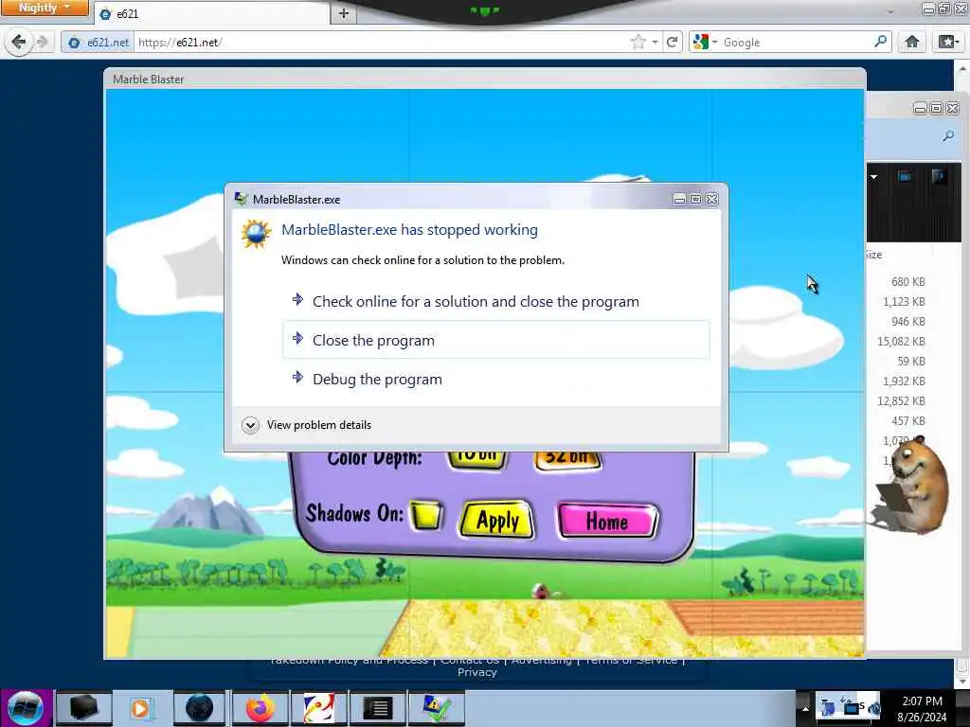Select the 12,852 KB file size entry
The width and height of the screenshot is (970, 727).
[x=902, y=401]
